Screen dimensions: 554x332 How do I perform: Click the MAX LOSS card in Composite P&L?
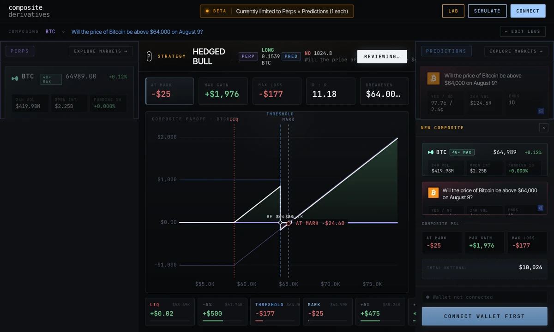point(527,243)
